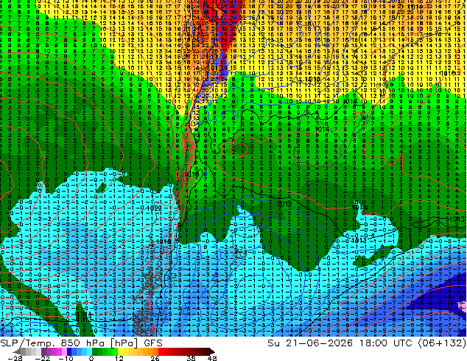Click the 'SLP/Temp. 850 hPa [hPa] GFS' title

tap(81, 343)
